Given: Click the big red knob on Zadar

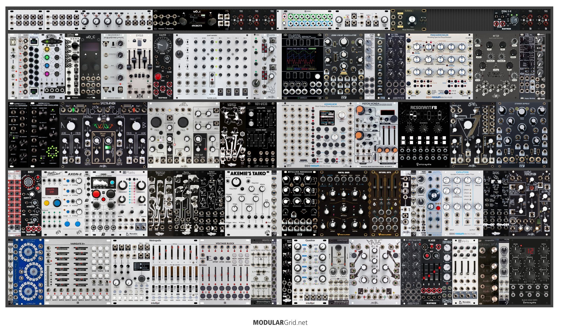Looking at the screenshot, I should click(96, 194).
